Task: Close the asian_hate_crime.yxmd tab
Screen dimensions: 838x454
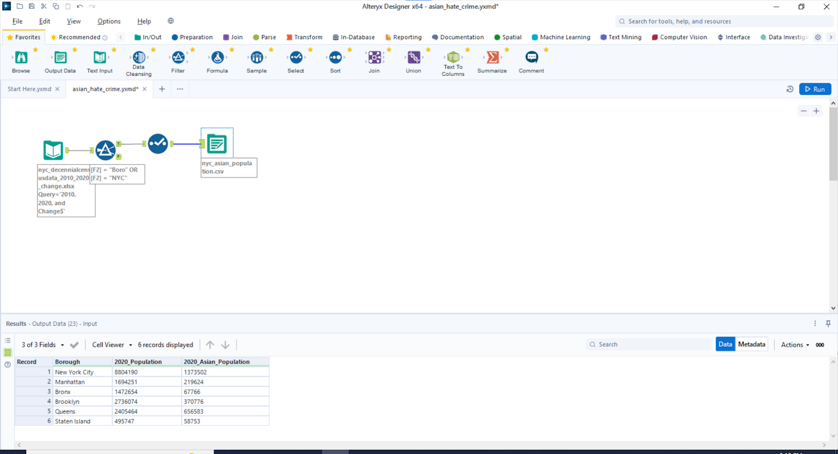Action: coord(145,89)
